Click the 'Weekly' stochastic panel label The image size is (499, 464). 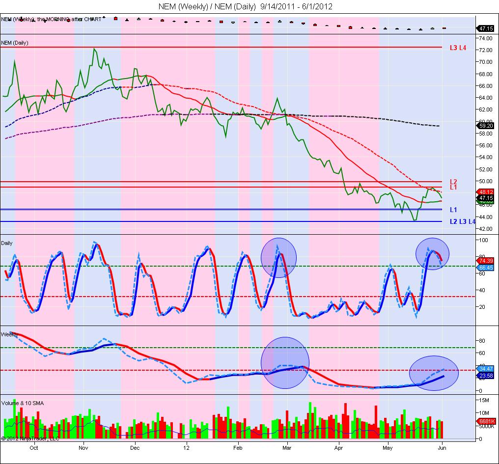coord(9,334)
